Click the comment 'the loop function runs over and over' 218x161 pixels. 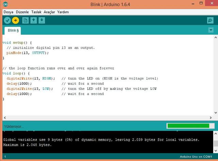click(x=58, y=68)
